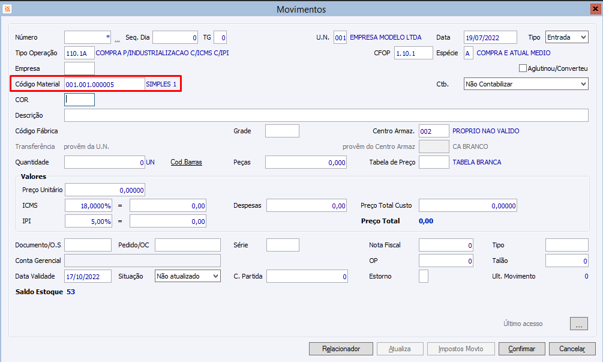Image resolution: width=603 pixels, height=362 pixels.
Task: Click the application icon in the title bar
Action: point(7,8)
